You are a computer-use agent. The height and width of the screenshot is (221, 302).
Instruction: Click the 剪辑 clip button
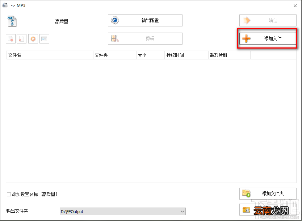coord(145,38)
